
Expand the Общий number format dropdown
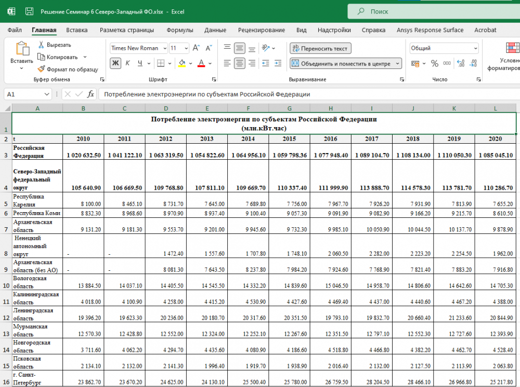475,48
